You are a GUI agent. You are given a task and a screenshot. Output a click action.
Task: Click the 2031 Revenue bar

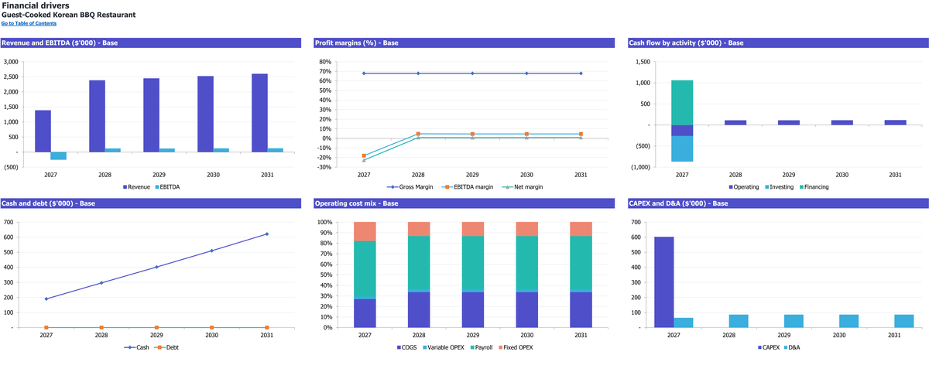(x=259, y=113)
